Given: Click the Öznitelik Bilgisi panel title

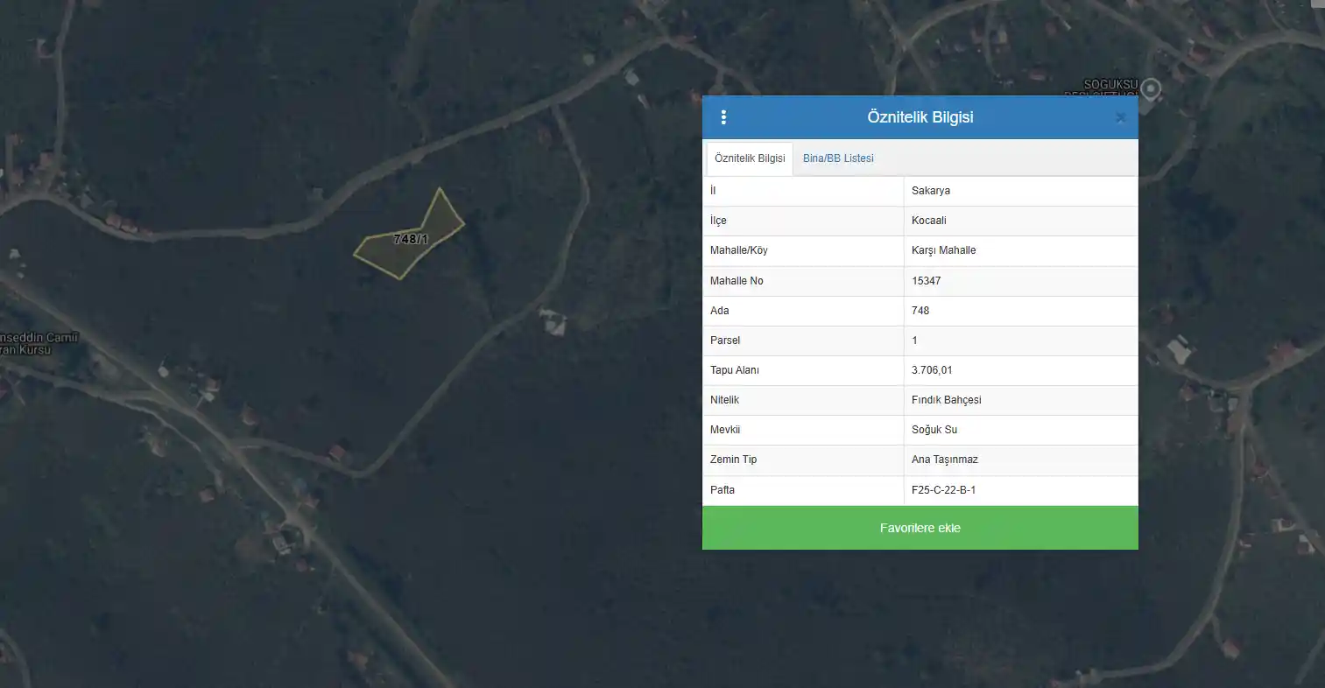Looking at the screenshot, I should point(920,117).
